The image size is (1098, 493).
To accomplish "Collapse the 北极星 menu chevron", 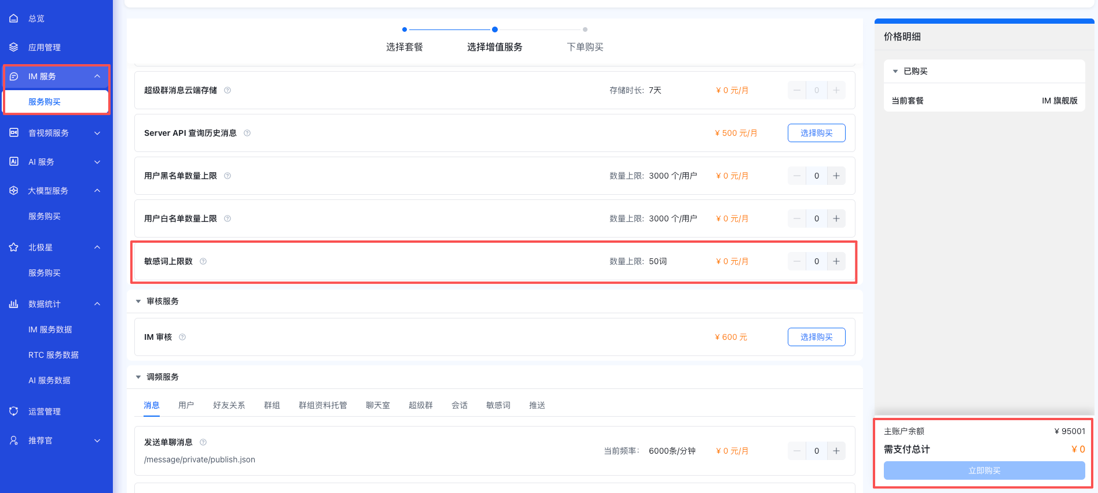I will point(97,247).
